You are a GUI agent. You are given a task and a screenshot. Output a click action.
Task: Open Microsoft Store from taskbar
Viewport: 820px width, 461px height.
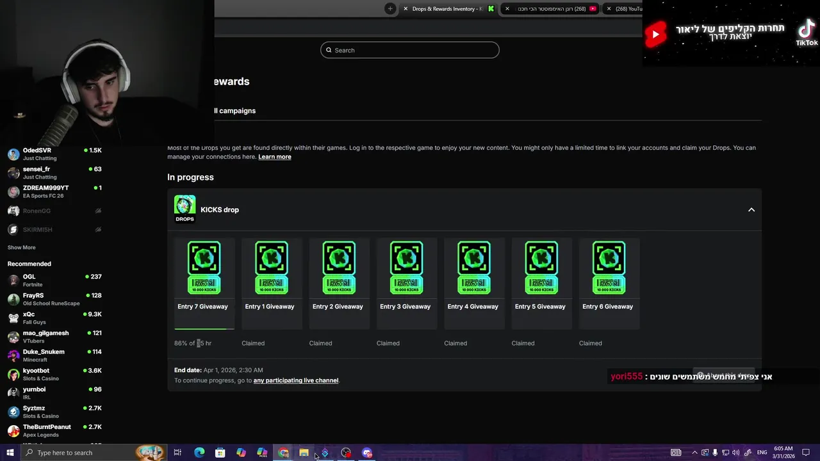[220, 453]
